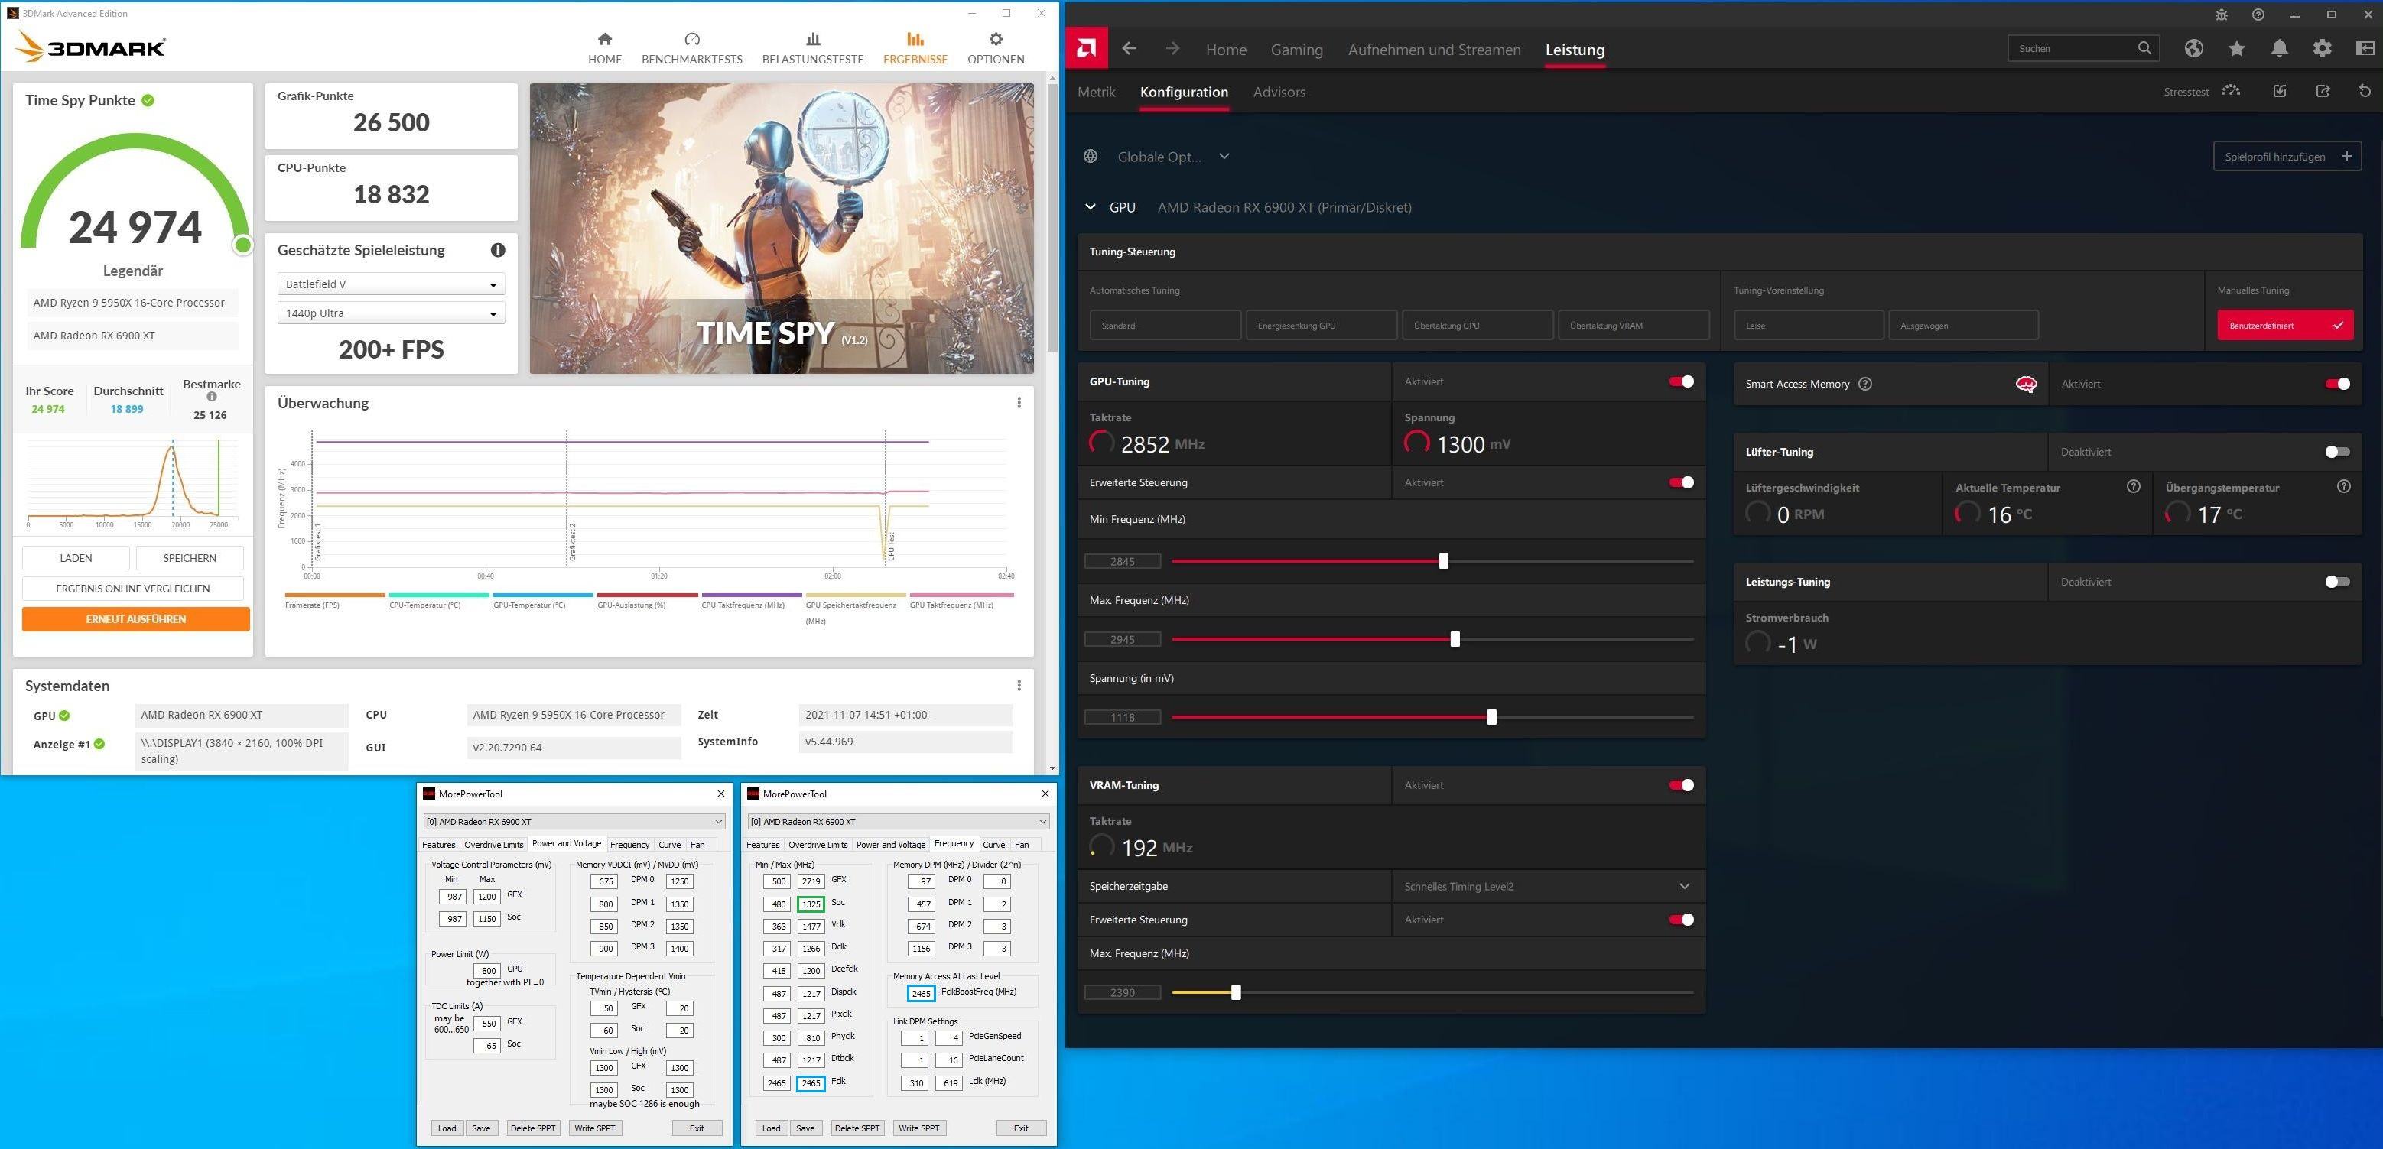The height and width of the screenshot is (1149, 2383).
Task: Open GPU selector in right MorePowerTool
Action: click(x=897, y=821)
